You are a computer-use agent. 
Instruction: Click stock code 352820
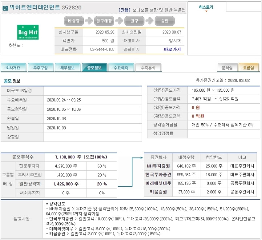(x=71, y=8)
